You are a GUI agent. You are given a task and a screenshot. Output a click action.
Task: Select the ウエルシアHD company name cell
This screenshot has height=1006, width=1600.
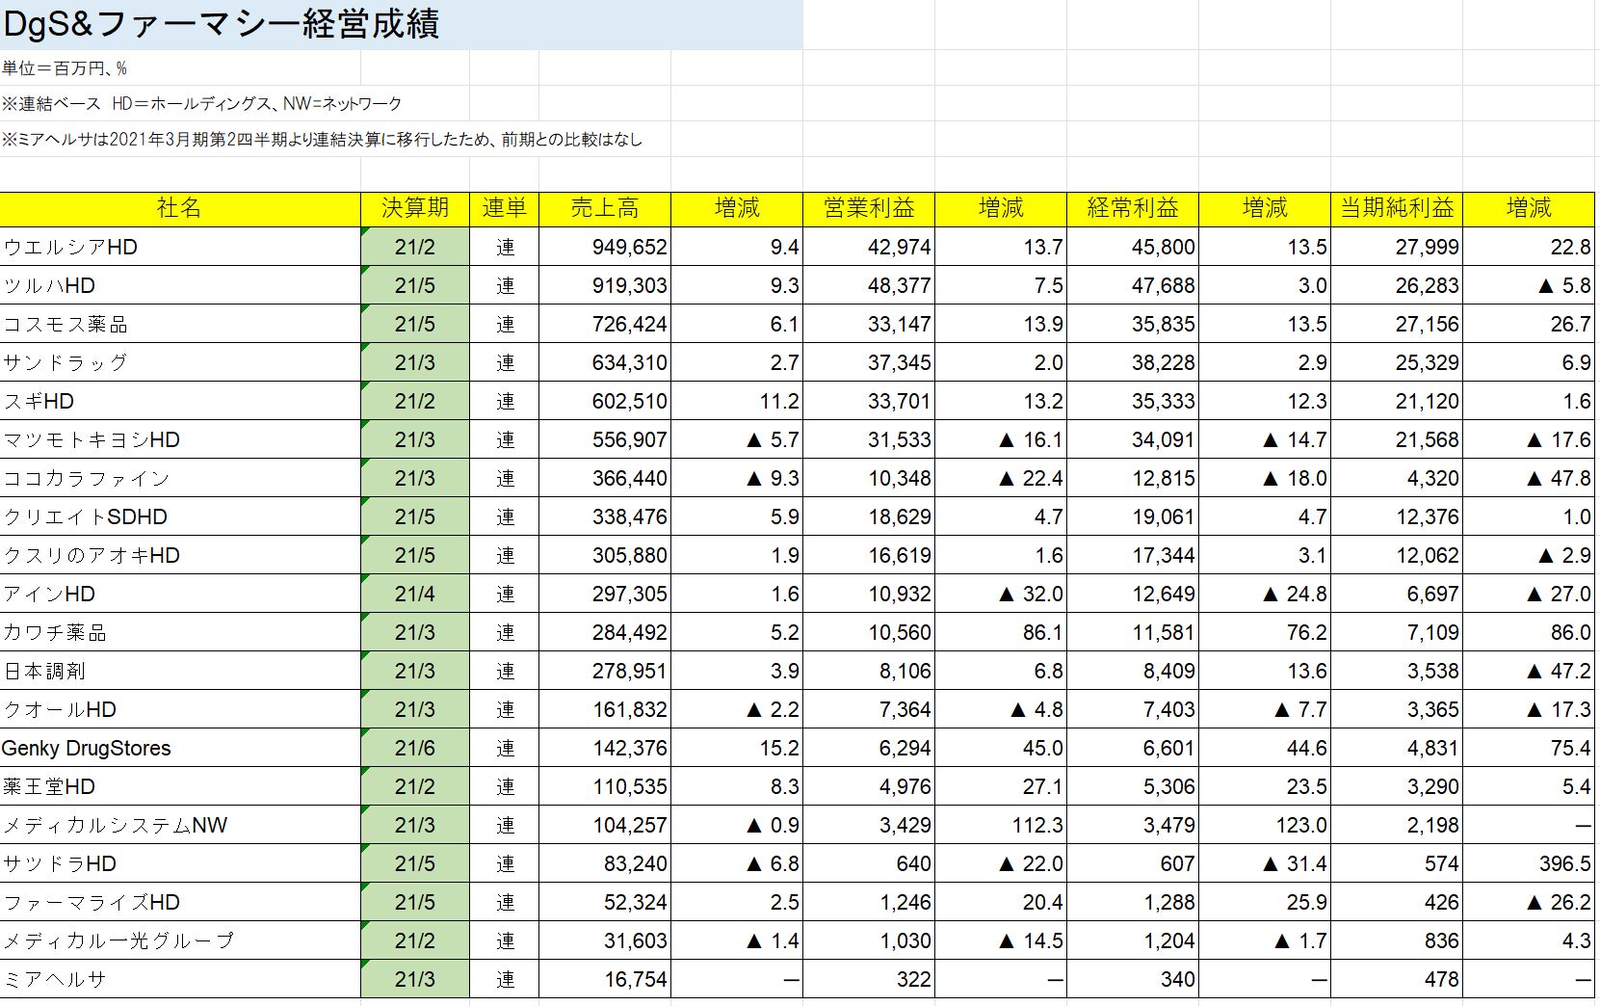coord(179,248)
